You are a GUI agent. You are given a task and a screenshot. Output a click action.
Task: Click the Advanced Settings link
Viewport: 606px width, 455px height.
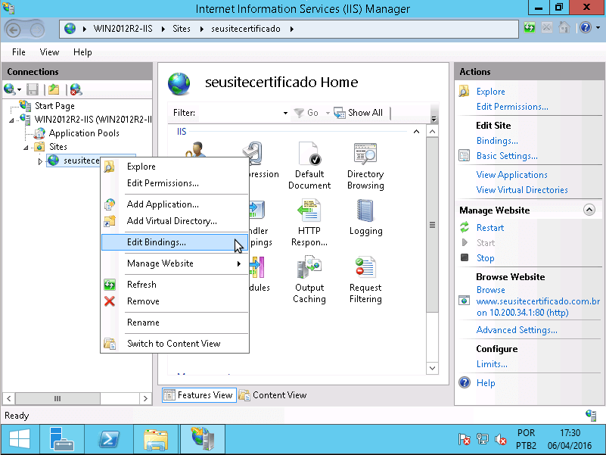pos(517,329)
